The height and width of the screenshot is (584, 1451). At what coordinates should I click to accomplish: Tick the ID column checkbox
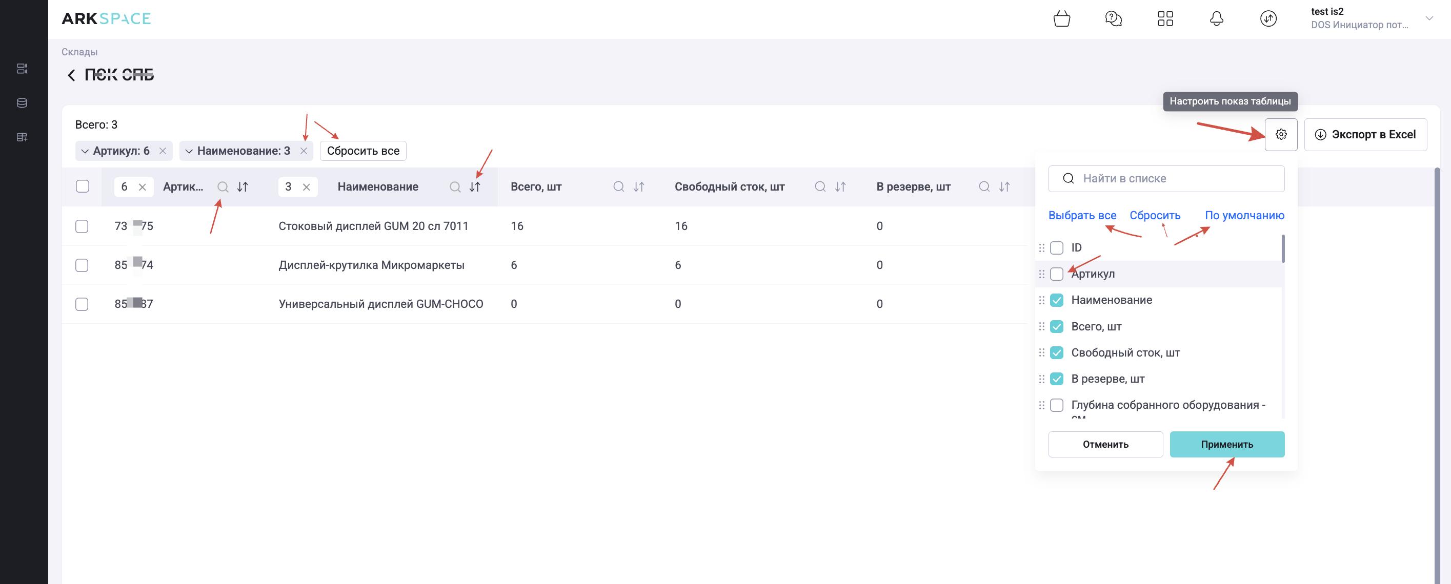pos(1057,247)
